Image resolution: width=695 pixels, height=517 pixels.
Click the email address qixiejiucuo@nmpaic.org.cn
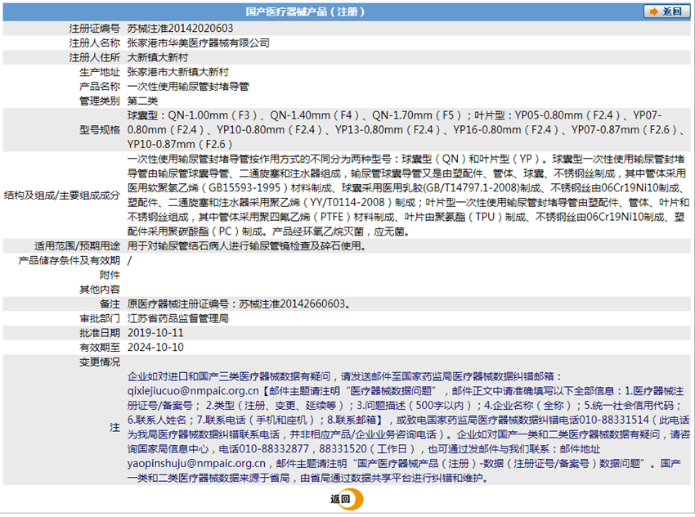pos(193,391)
